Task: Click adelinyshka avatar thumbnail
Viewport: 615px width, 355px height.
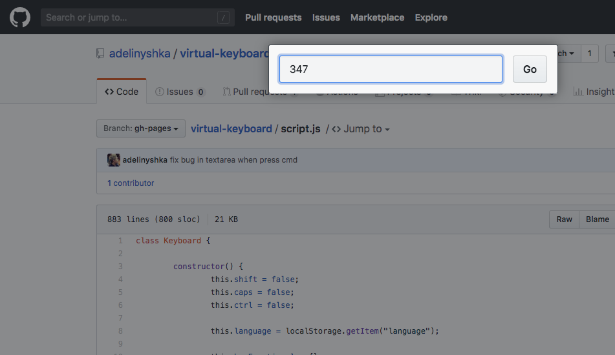Action: (x=114, y=159)
